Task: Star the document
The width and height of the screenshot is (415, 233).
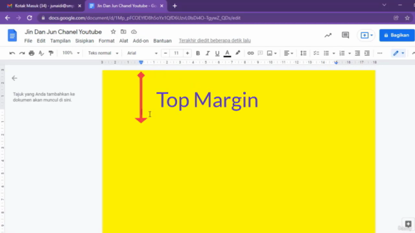Action: pyautogui.click(x=113, y=32)
